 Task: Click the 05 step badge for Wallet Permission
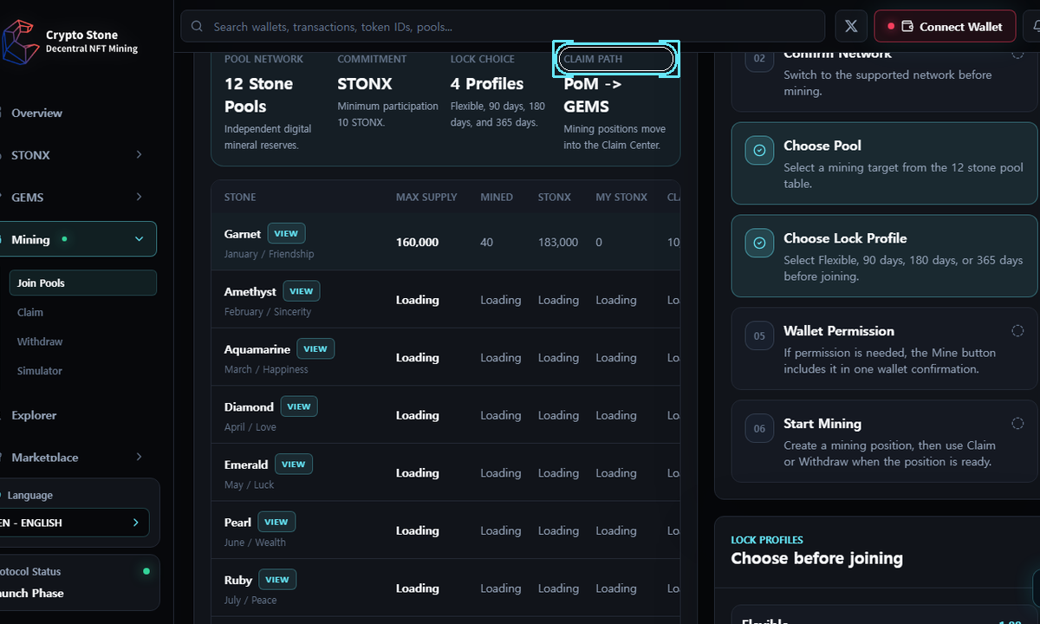click(x=760, y=336)
